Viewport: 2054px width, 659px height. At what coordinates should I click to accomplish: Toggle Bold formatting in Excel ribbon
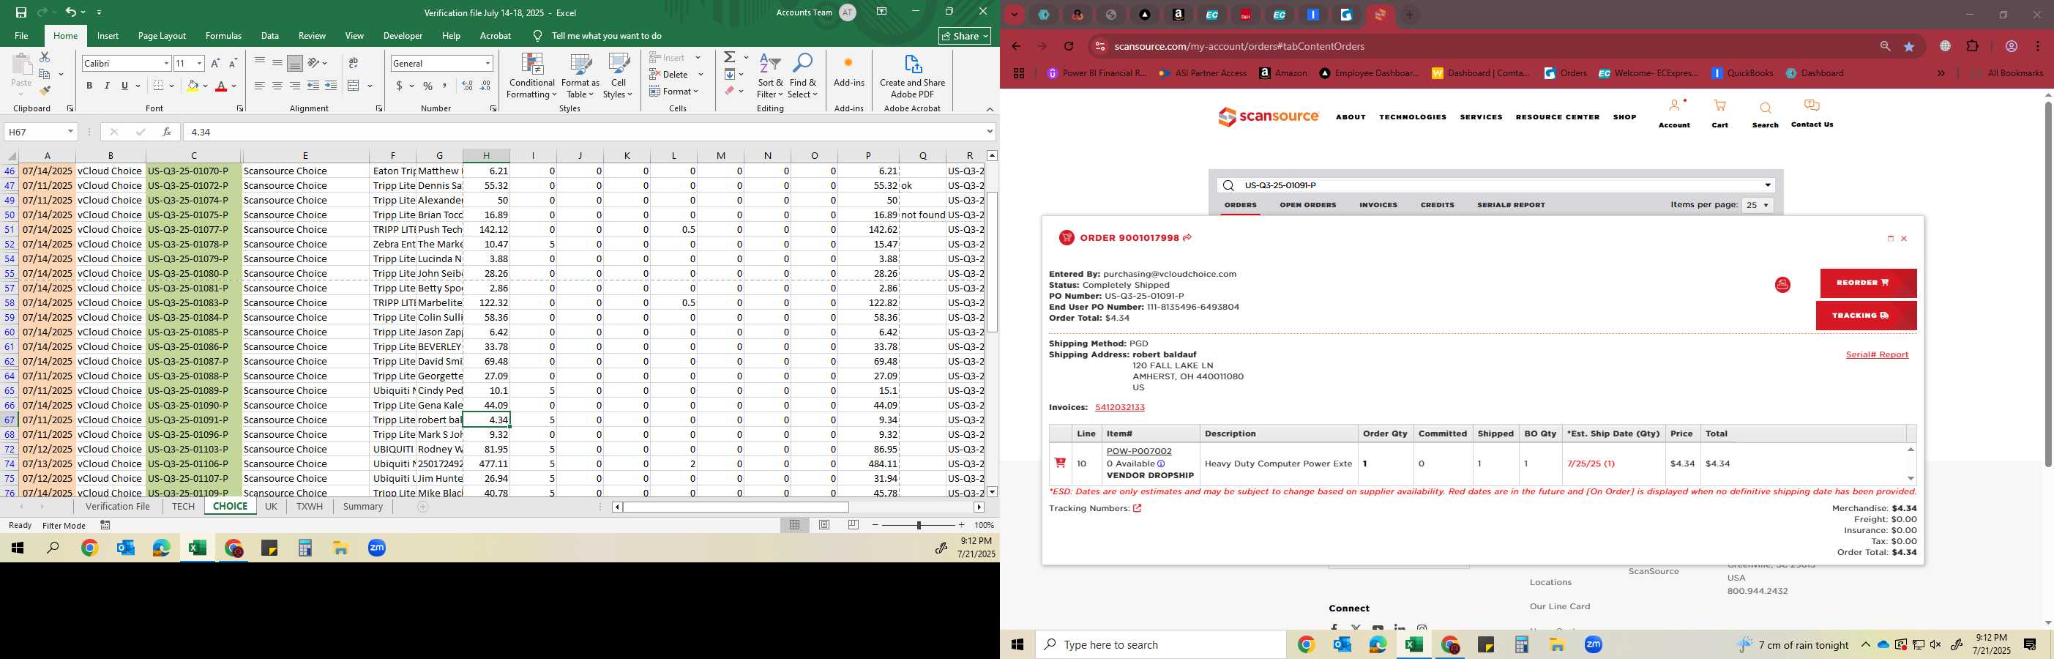click(x=89, y=86)
